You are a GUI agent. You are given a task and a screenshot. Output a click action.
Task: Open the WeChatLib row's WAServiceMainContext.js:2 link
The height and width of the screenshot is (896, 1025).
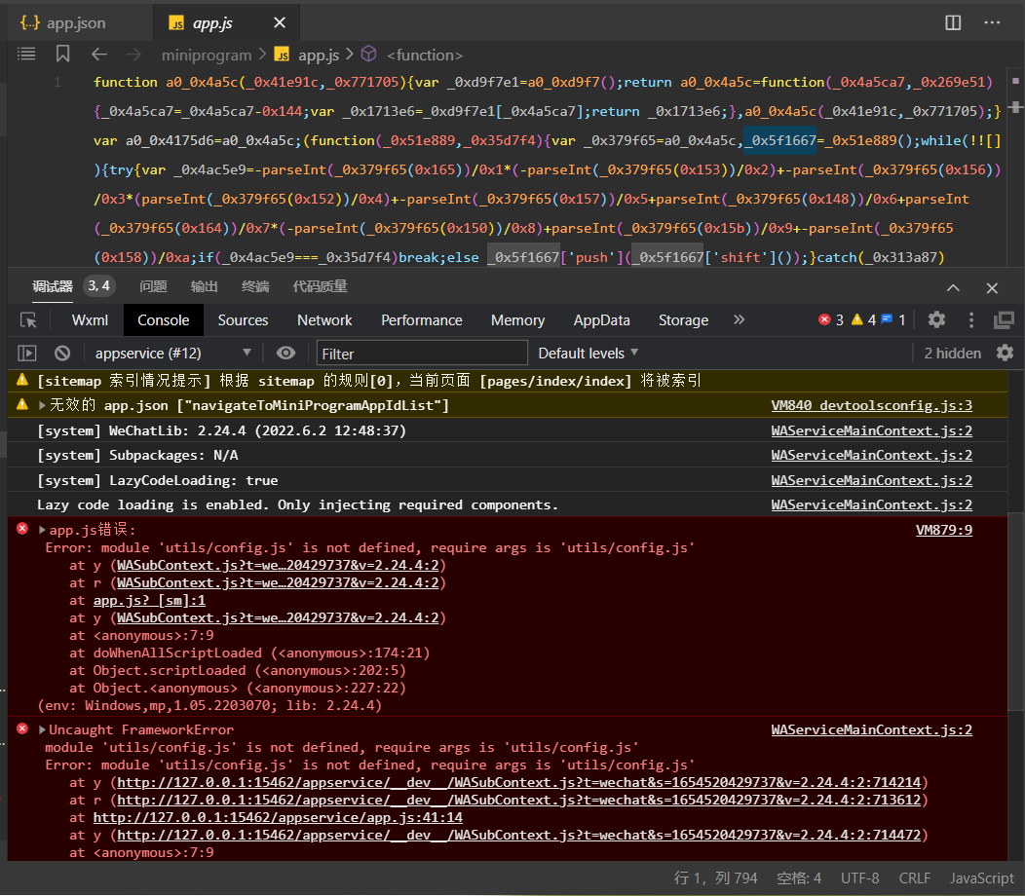click(871, 430)
